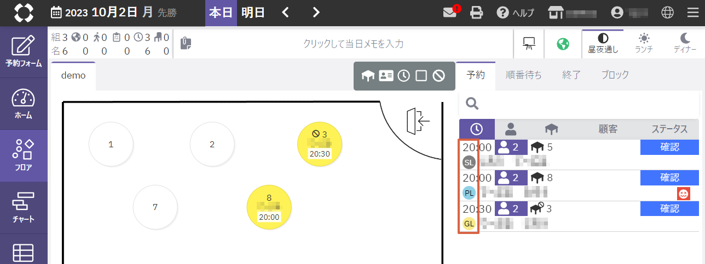Viewport: 705px width, 264px height.
Task: Go to next day arrow
Action: (316, 13)
